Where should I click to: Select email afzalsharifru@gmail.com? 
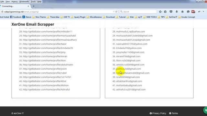pos(129,81)
